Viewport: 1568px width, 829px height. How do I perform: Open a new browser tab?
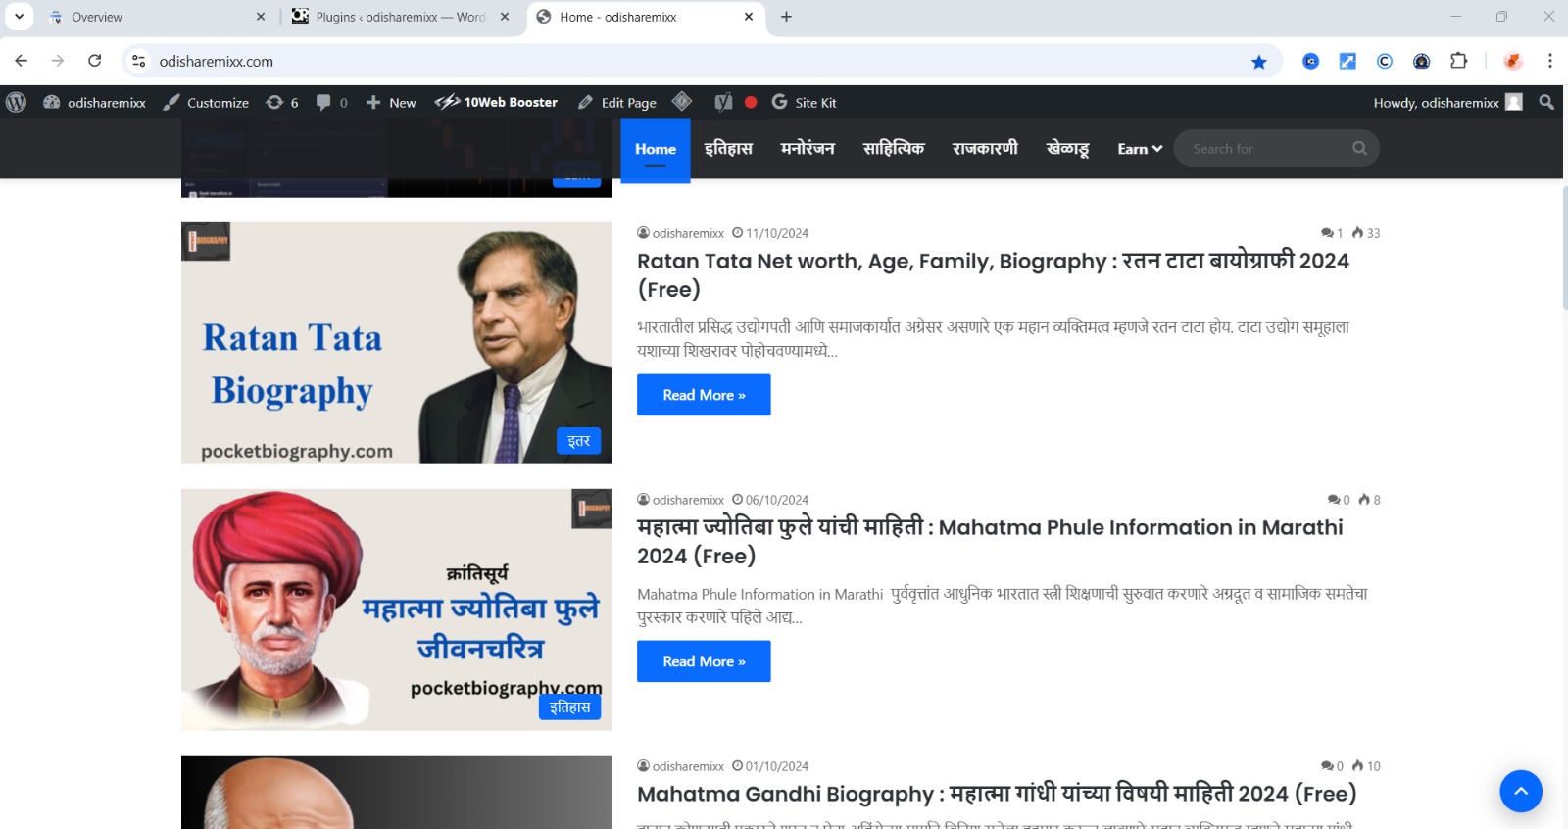click(786, 17)
